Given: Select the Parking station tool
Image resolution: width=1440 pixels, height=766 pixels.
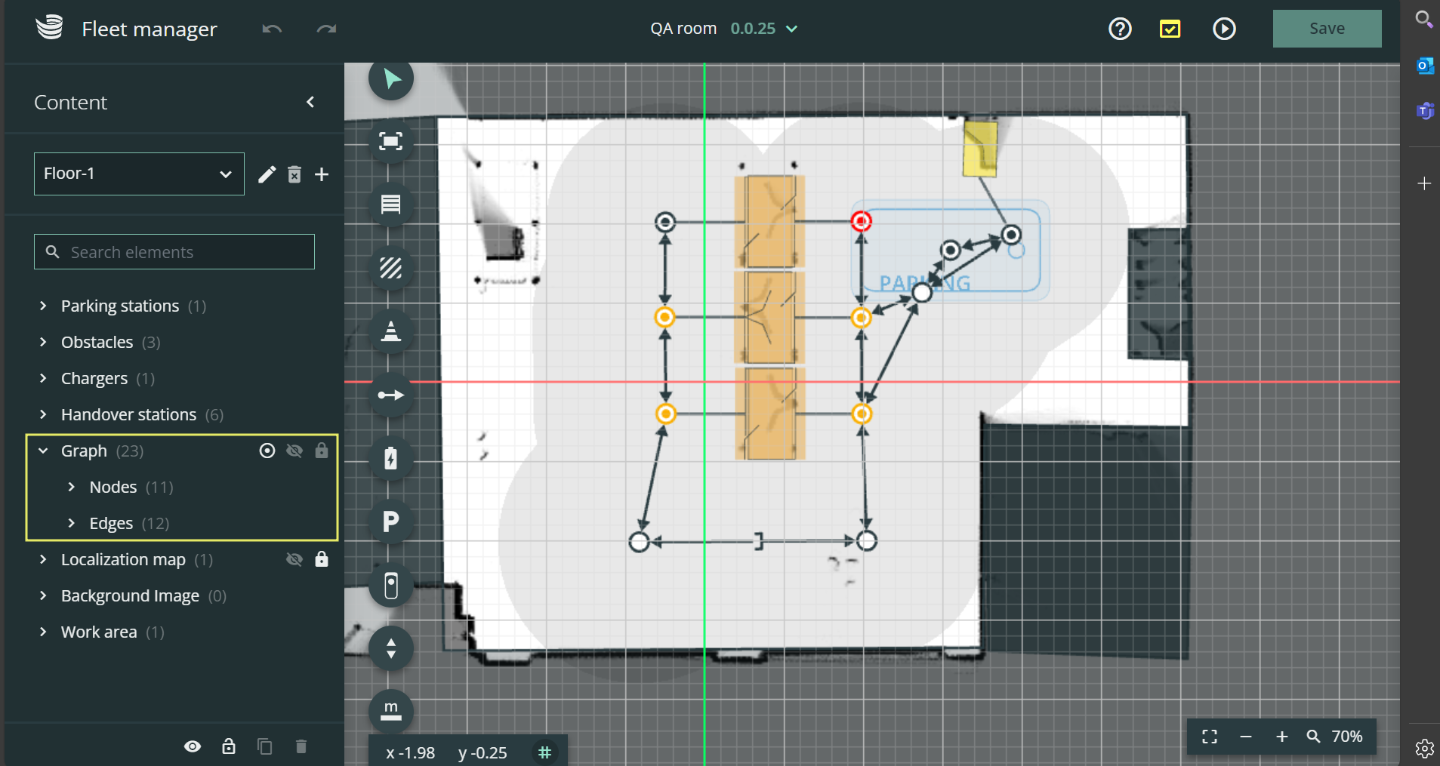Looking at the screenshot, I should (390, 521).
